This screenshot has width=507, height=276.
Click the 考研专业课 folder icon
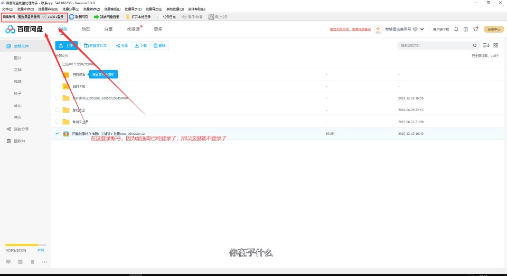click(x=66, y=122)
